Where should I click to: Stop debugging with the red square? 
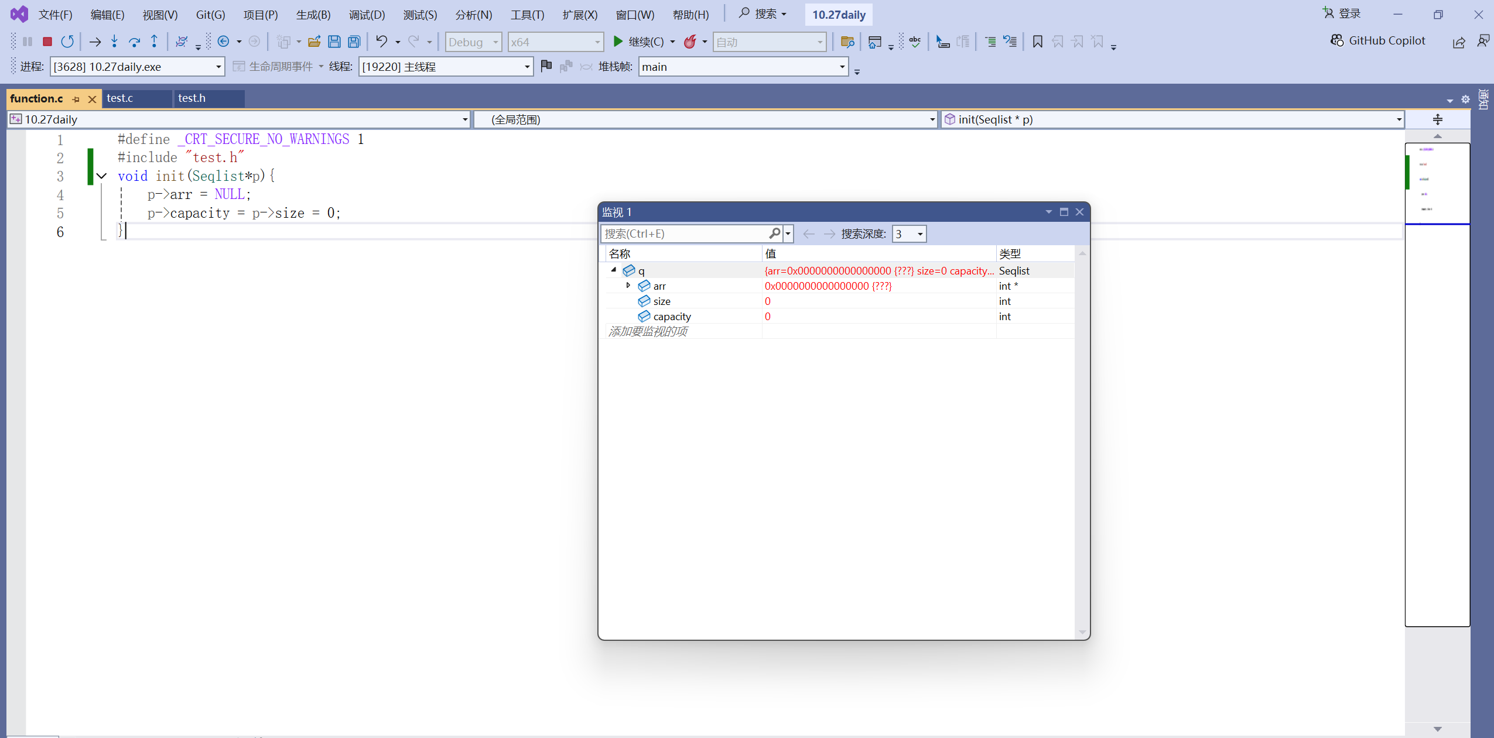(x=47, y=42)
